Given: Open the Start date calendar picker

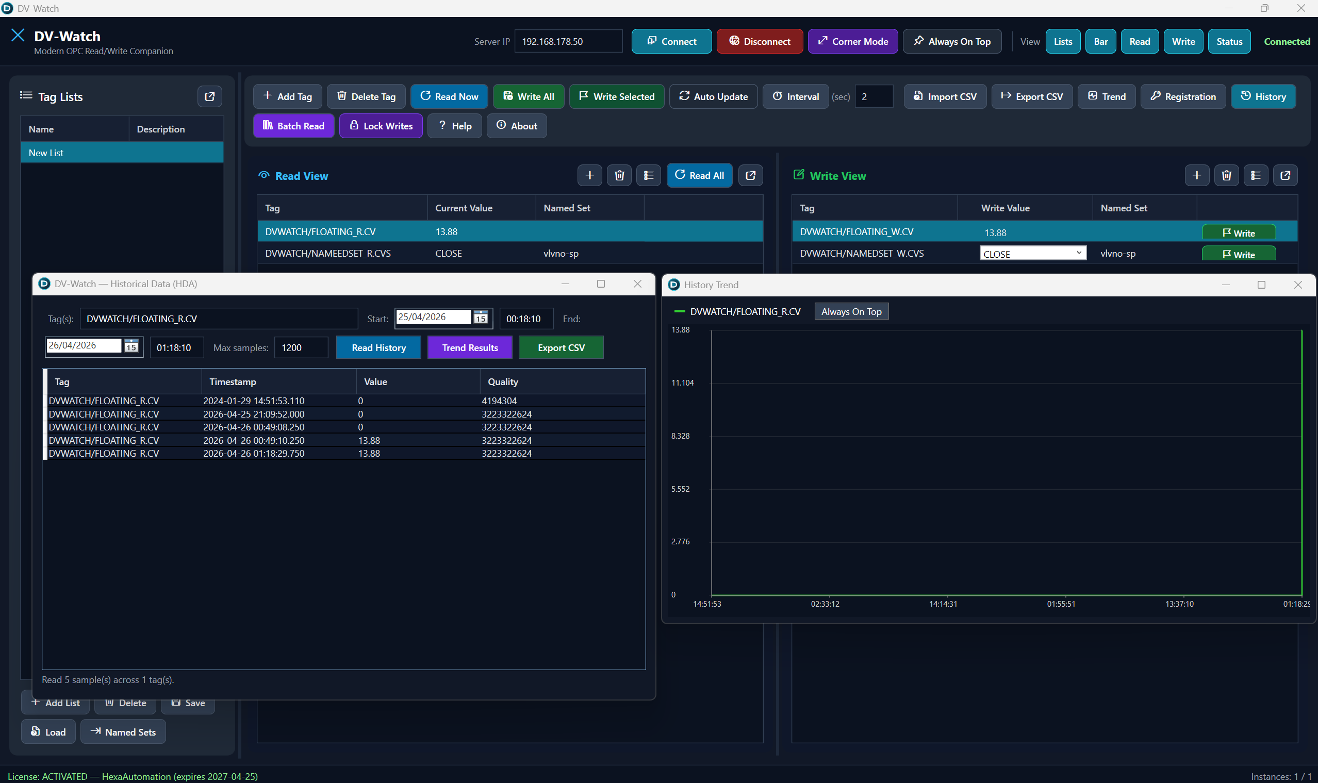Looking at the screenshot, I should [x=481, y=318].
